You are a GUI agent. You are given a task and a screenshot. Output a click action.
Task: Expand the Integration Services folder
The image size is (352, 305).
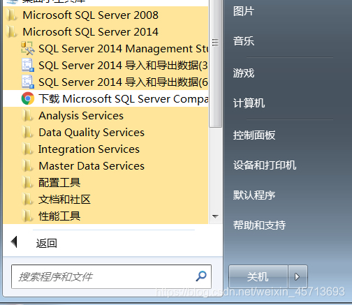[x=105, y=149]
